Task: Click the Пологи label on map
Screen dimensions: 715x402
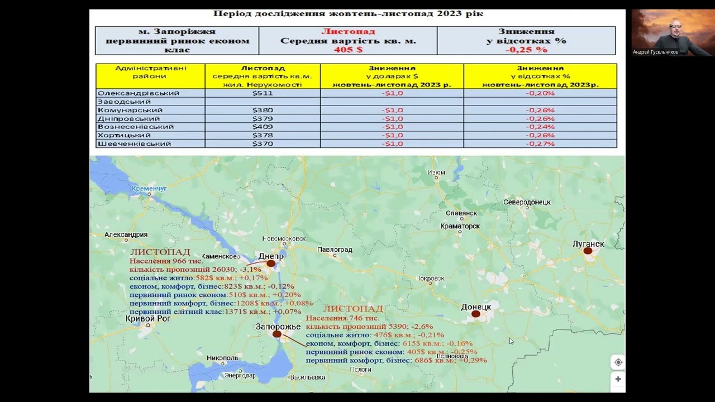Action: click(x=360, y=369)
